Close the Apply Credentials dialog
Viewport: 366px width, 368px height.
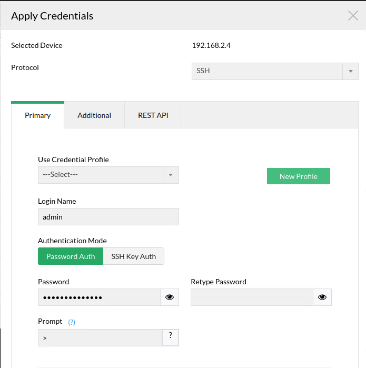point(353,16)
